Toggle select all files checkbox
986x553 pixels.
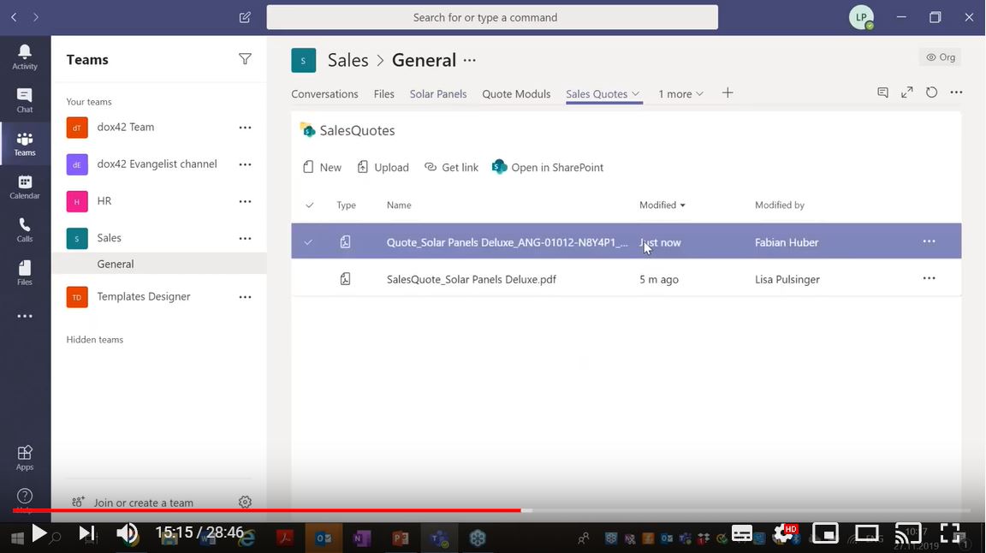[x=309, y=205]
